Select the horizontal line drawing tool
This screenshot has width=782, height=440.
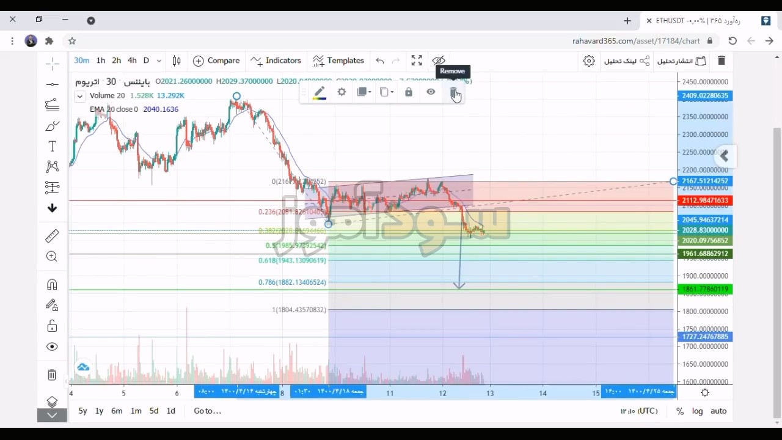(x=53, y=84)
